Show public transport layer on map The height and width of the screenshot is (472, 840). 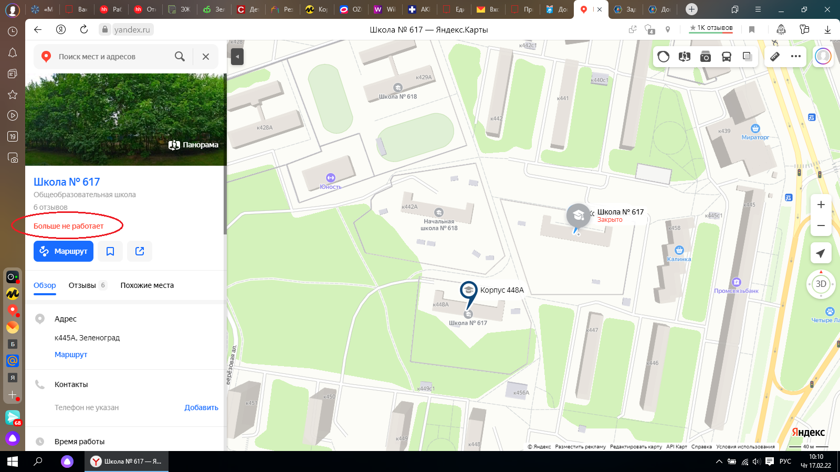[727, 57]
